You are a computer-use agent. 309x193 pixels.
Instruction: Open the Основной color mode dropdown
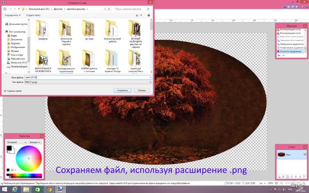[17, 142]
